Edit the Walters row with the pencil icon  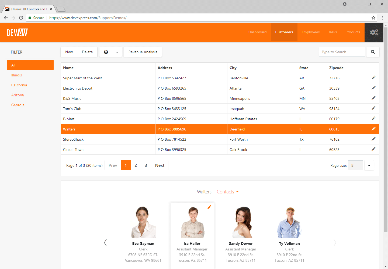tap(373, 129)
